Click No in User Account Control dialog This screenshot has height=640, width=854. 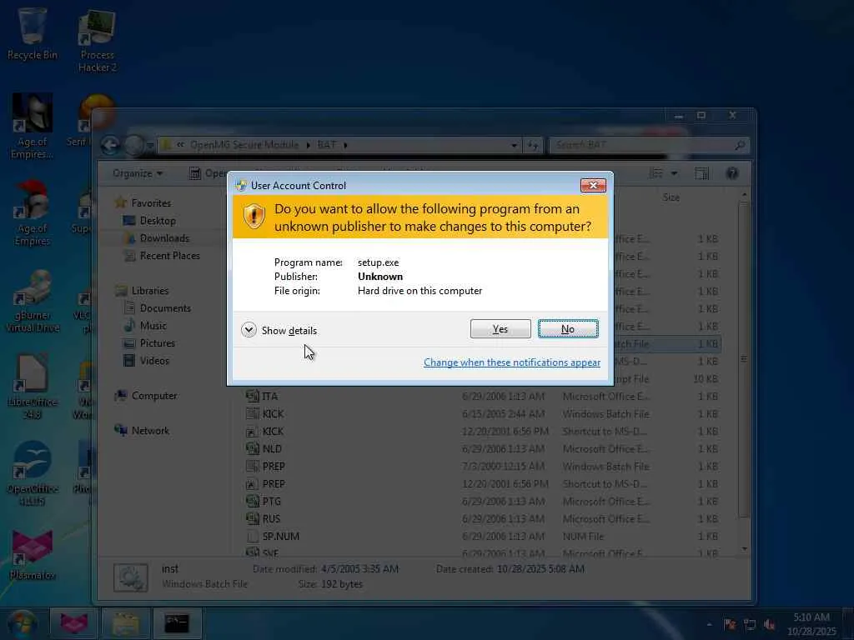(568, 328)
